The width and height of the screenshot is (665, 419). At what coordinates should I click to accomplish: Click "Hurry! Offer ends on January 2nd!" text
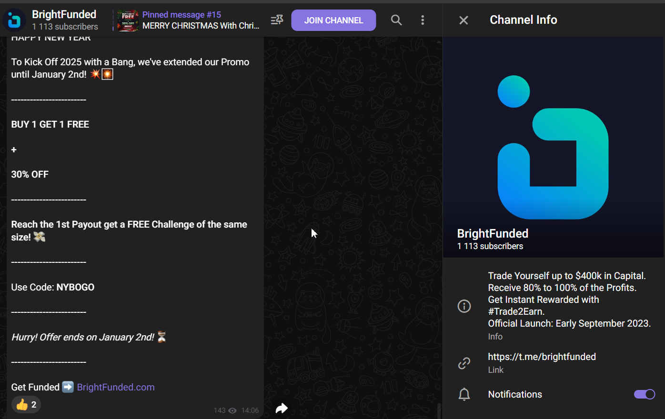82,337
